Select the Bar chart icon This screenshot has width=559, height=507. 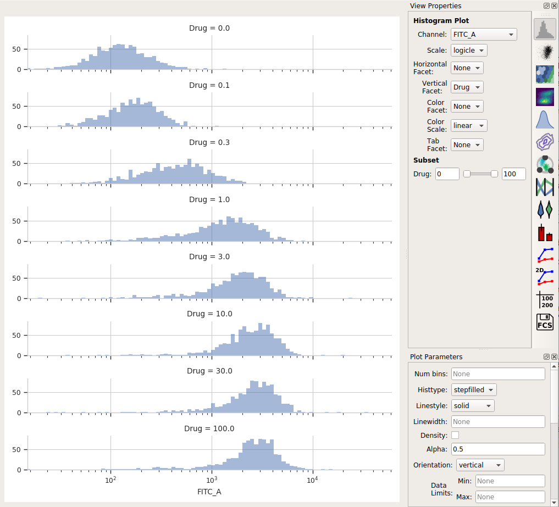545,232
